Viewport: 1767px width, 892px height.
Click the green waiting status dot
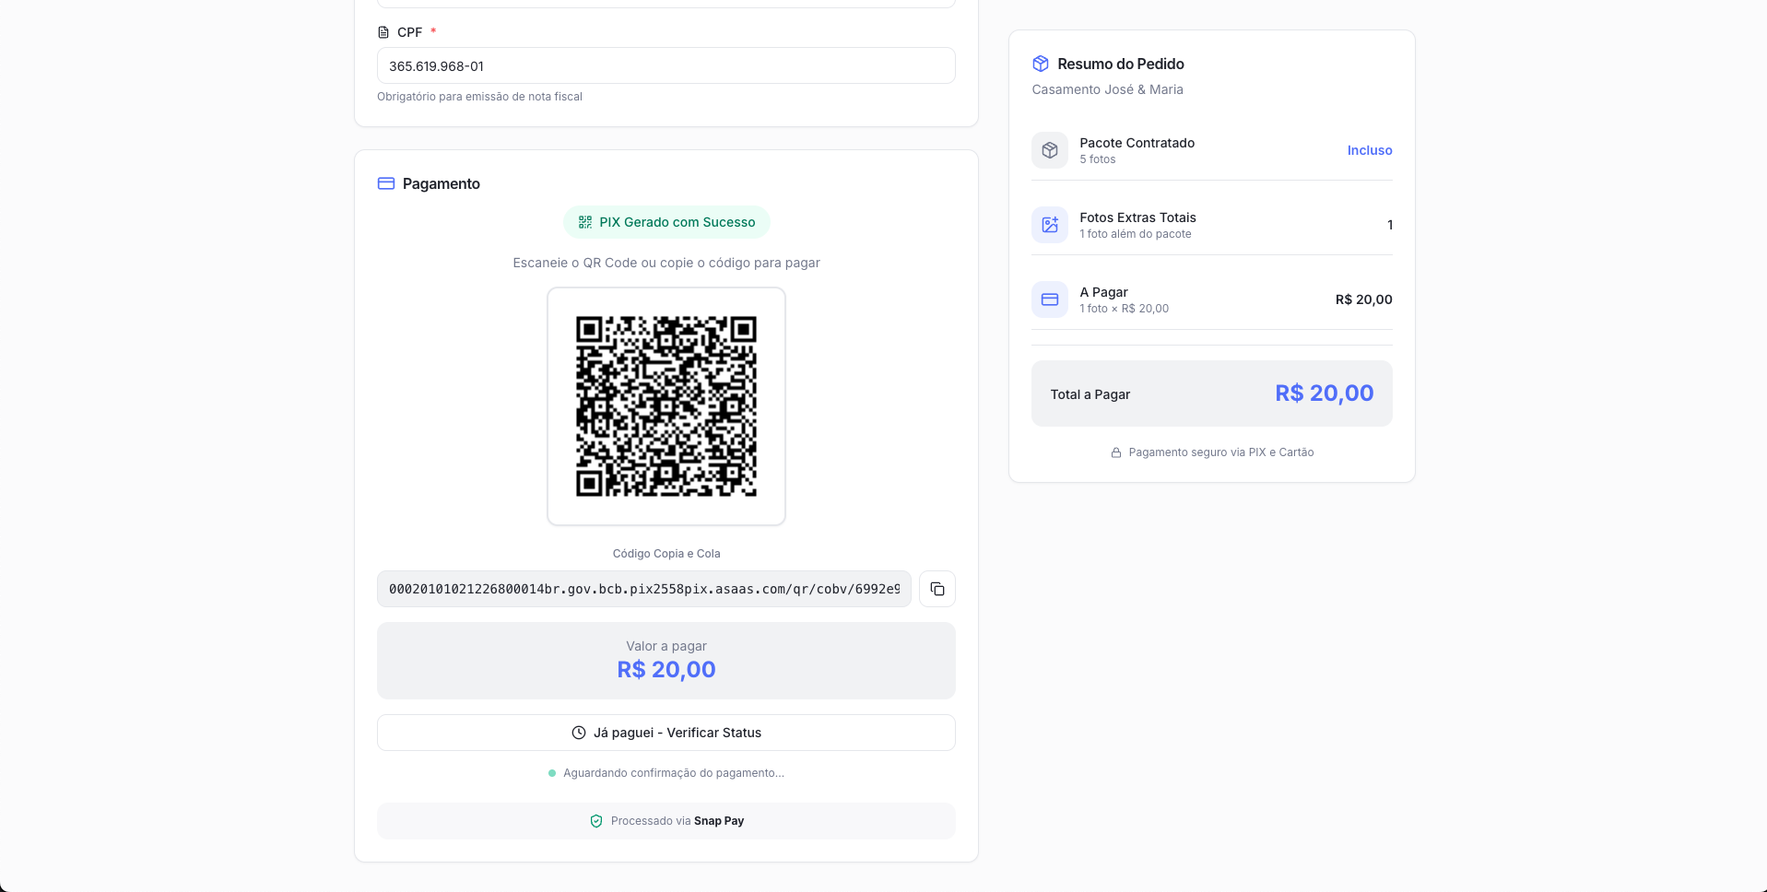click(x=552, y=773)
